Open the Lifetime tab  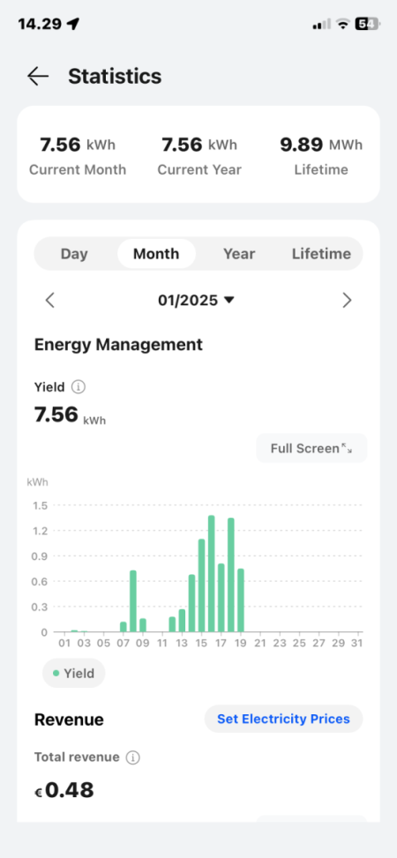coord(321,254)
